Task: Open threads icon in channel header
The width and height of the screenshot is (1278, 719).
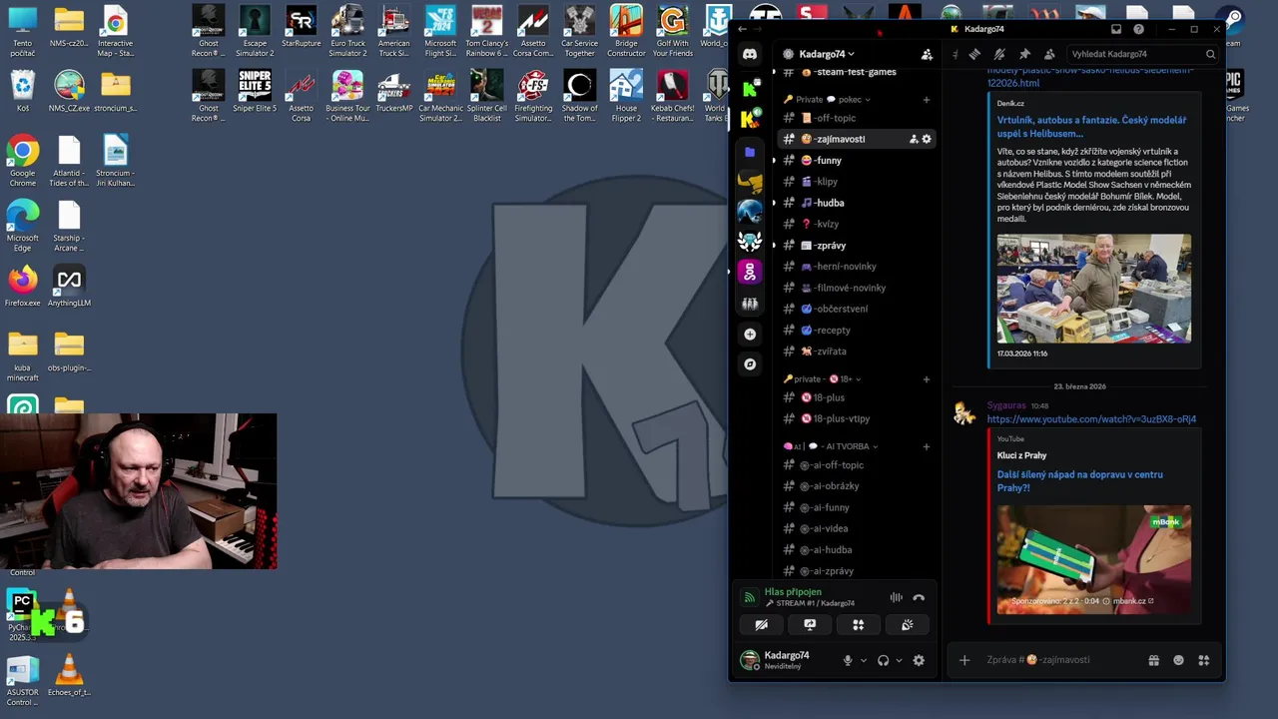Action: tap(974, 54)
